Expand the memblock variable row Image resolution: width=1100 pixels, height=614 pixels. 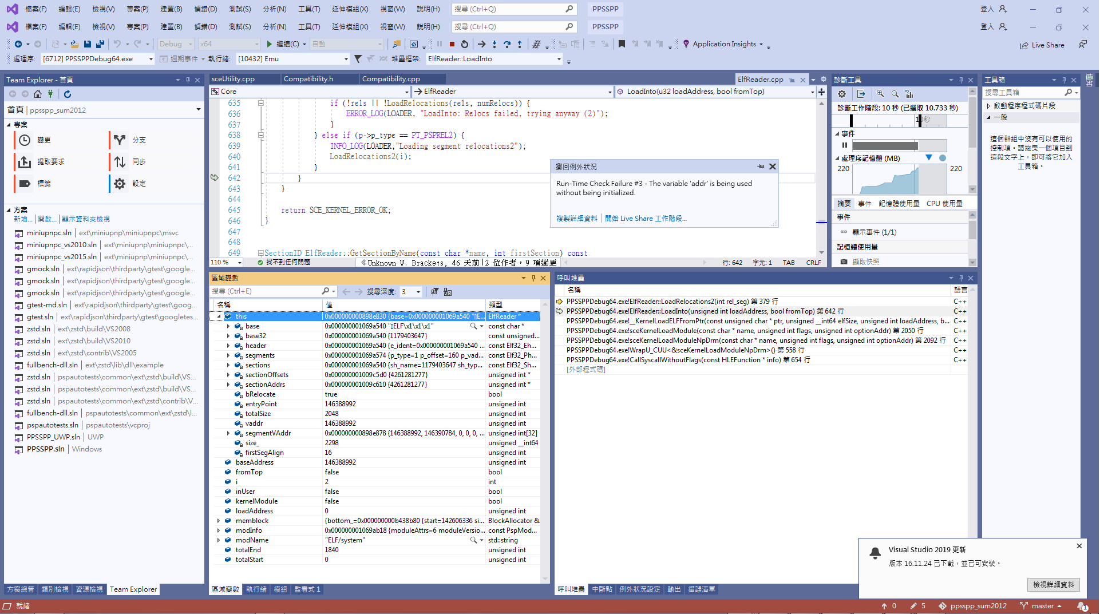pyautogui.click(x=219, y=521)
